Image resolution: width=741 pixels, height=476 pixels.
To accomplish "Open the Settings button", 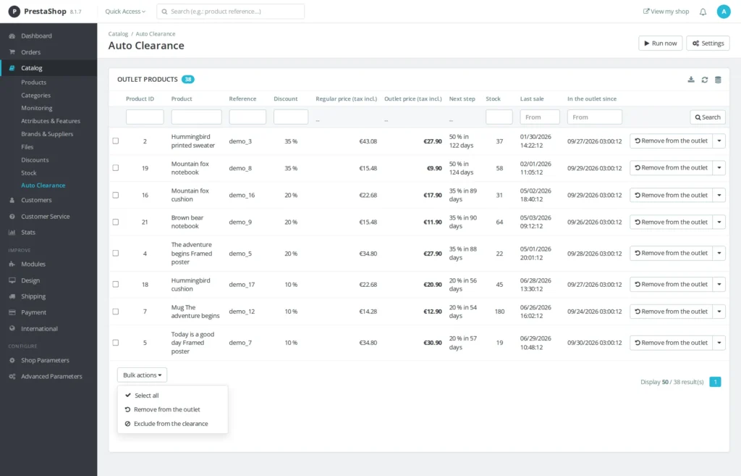I will [x=708, y=43].
